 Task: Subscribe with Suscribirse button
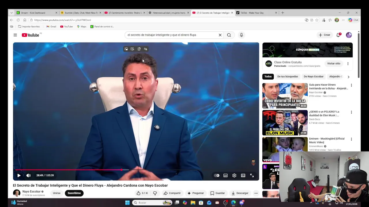[74, 193]
